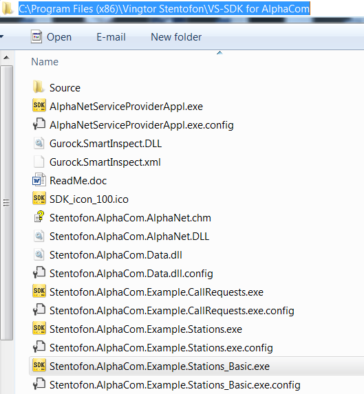Image resolution: width=364 pixels, height=394 pixels.
Task: Select the Source folder name
Action: 65,88
